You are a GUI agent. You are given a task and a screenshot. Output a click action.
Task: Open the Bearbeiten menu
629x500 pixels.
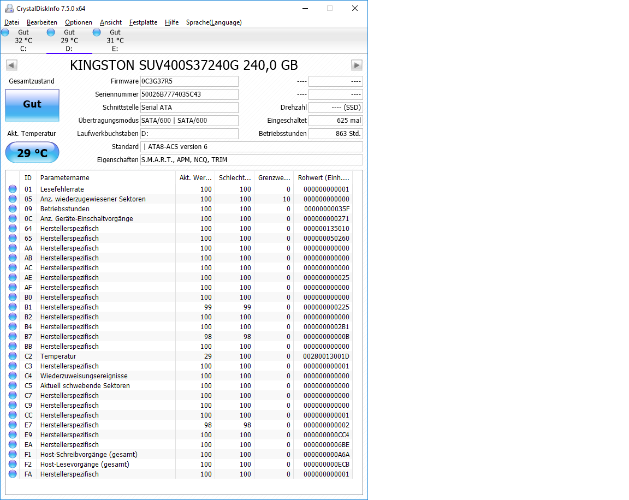tap(42, 22)
